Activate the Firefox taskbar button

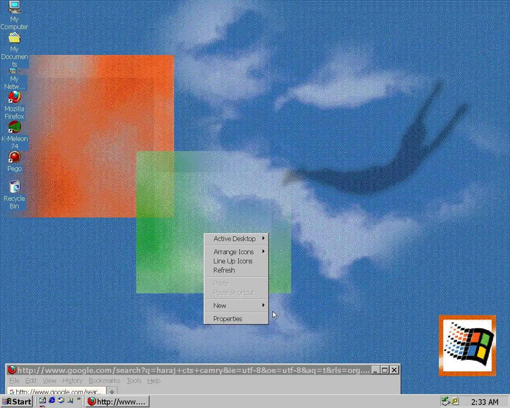[x=118, y=401]
